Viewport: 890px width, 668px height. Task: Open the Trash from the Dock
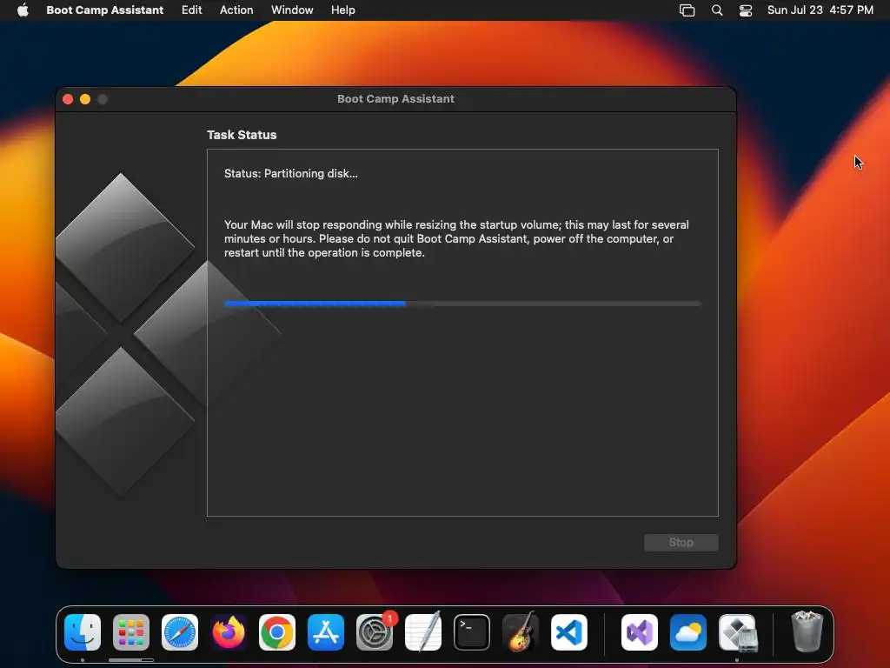click(x=807, y=632)
